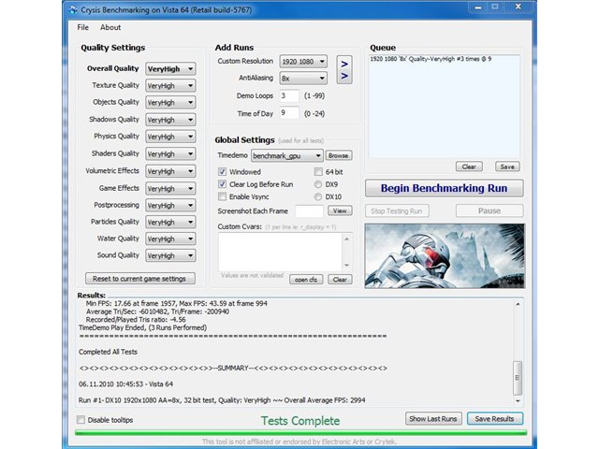Viewport: 599px width, 449px height.
Task: Click the add-run double arrow button
Action: (x=344, y=70)
